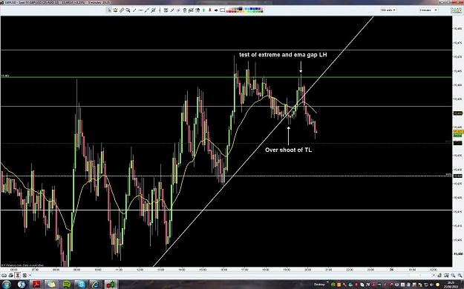
Task: Select the rectangle drawing tool
Action: click(222, 10)
